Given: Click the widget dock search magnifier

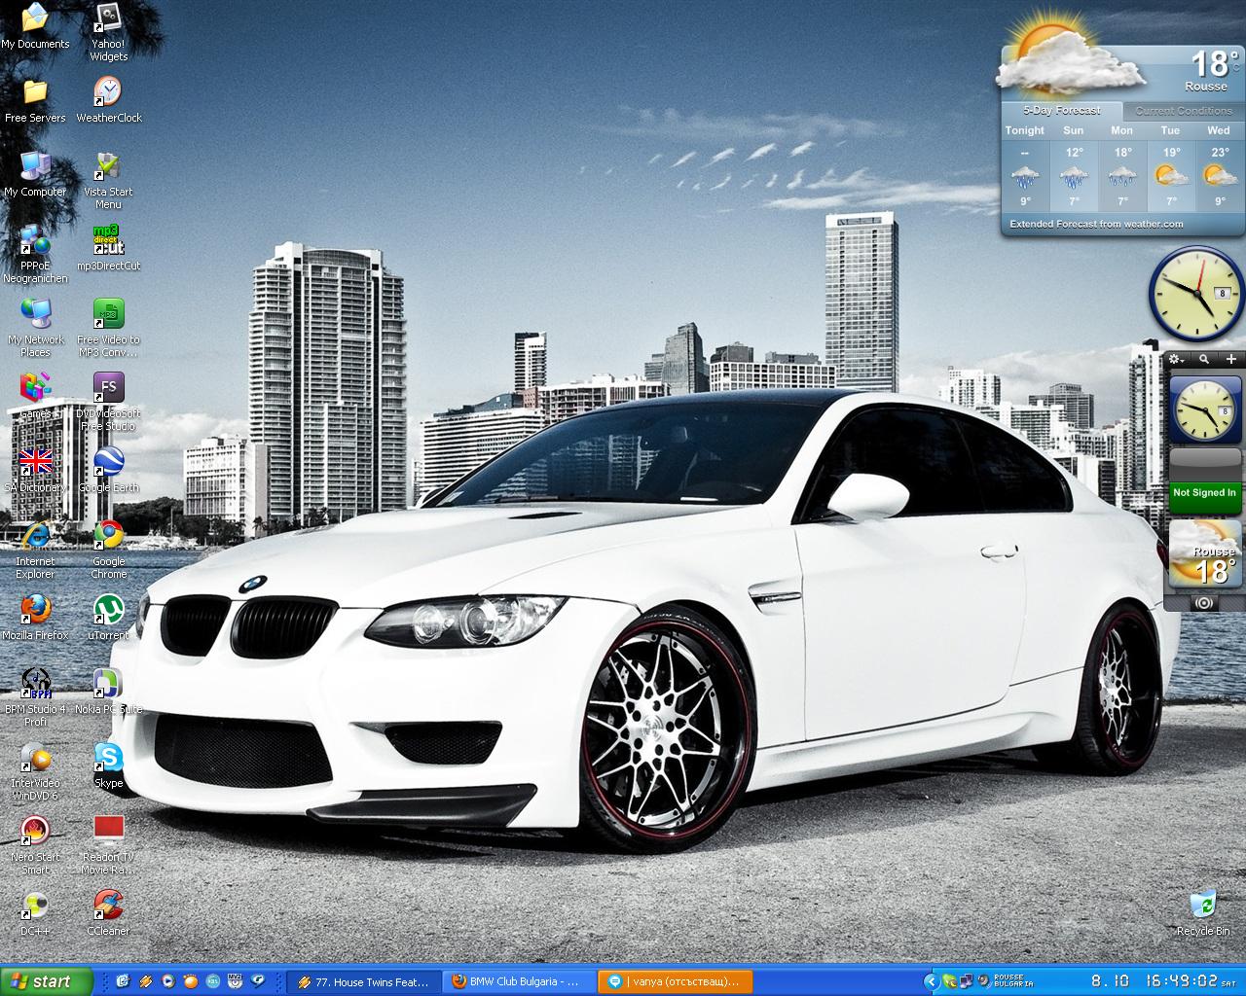Looking at the screenshot, I should tap(1204, 359).
